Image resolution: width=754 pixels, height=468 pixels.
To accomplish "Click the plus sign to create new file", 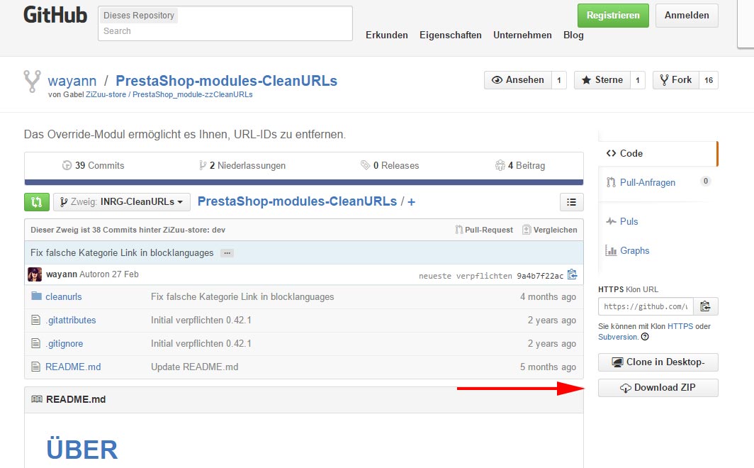I will (x=411, y=201).
